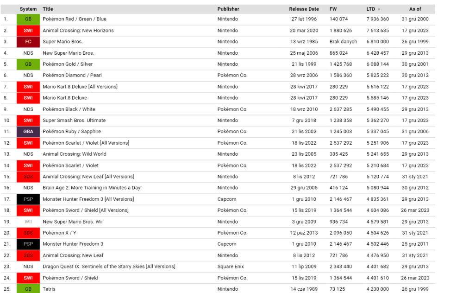Click the GBA badge for Pokémon Ruby / Sapphire
This screenshot has width=463, height=293.
28,132
